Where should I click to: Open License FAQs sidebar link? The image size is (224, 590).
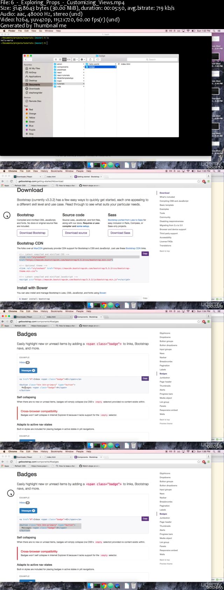(166, 242)
